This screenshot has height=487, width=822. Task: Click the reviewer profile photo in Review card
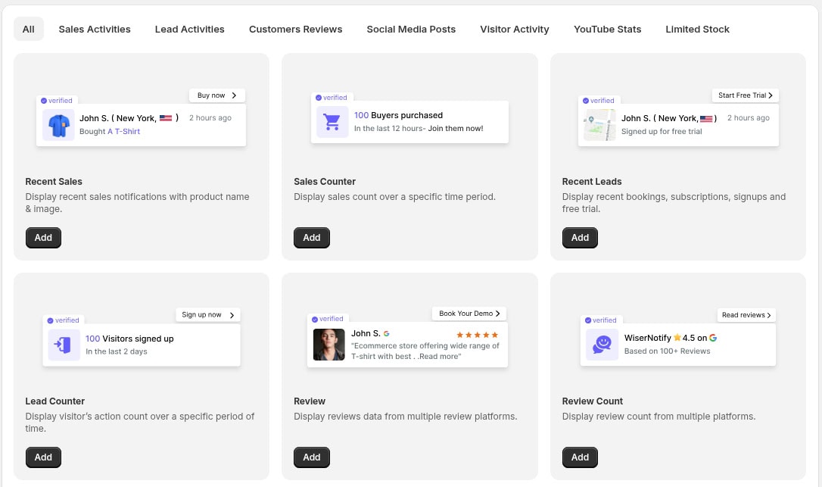click(x=329, y=345)
